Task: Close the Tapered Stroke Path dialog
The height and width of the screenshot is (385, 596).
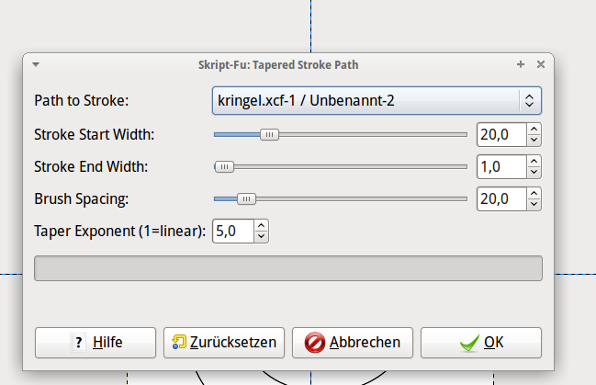Action: [541, 64]
